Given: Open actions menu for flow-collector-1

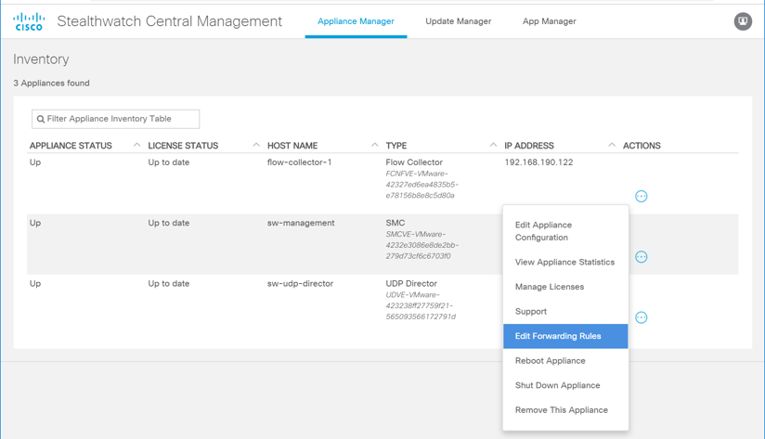Looking at the screenshot, I should 641,196.
